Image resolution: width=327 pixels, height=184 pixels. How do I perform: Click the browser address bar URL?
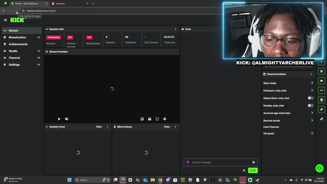pos(41,11)
